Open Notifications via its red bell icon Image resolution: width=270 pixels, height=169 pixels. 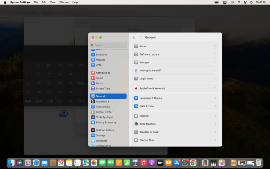[x=93, y=73]
